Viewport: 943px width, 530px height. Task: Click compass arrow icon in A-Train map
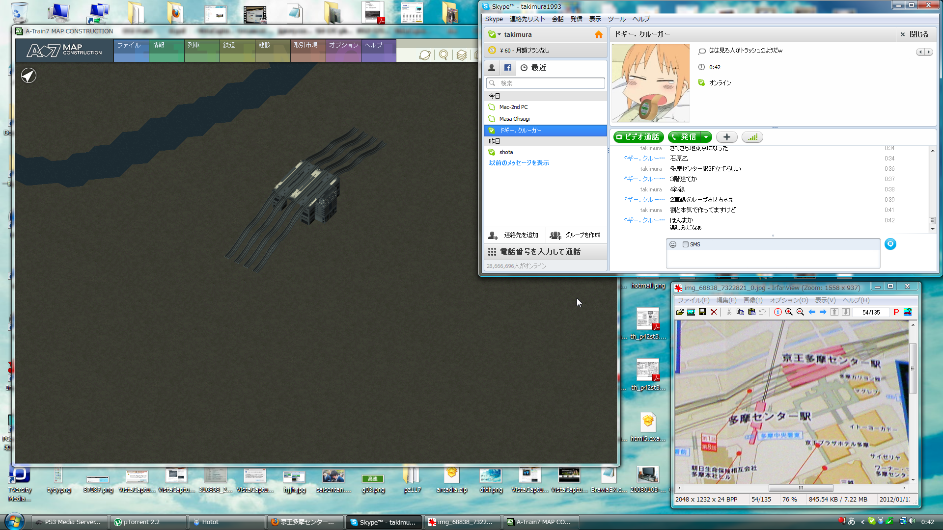[x=28, y=76]
